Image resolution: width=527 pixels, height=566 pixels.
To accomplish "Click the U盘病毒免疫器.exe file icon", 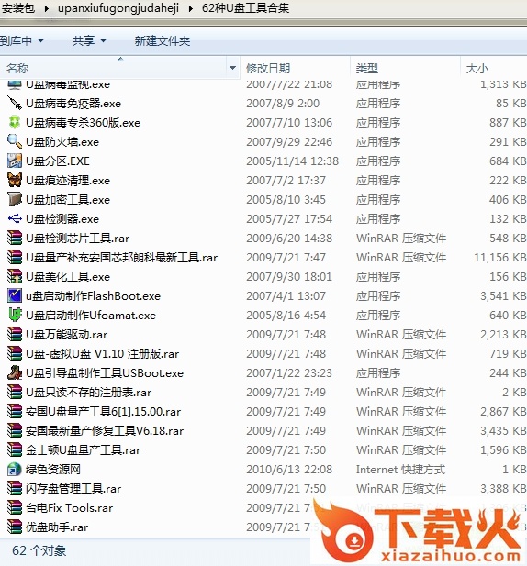I will click(x=15, y=104).
